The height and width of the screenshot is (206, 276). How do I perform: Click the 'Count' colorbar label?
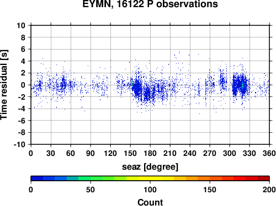(x=150, y=202)
